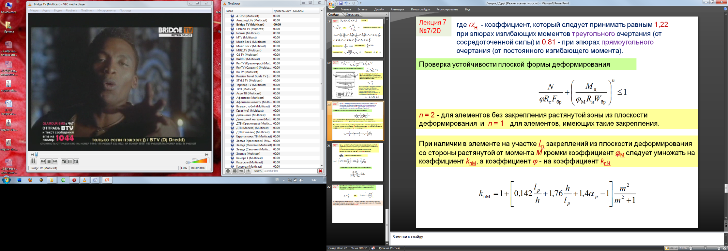
Task: Open PowerPoint help question icon
Action: (725, 9)
